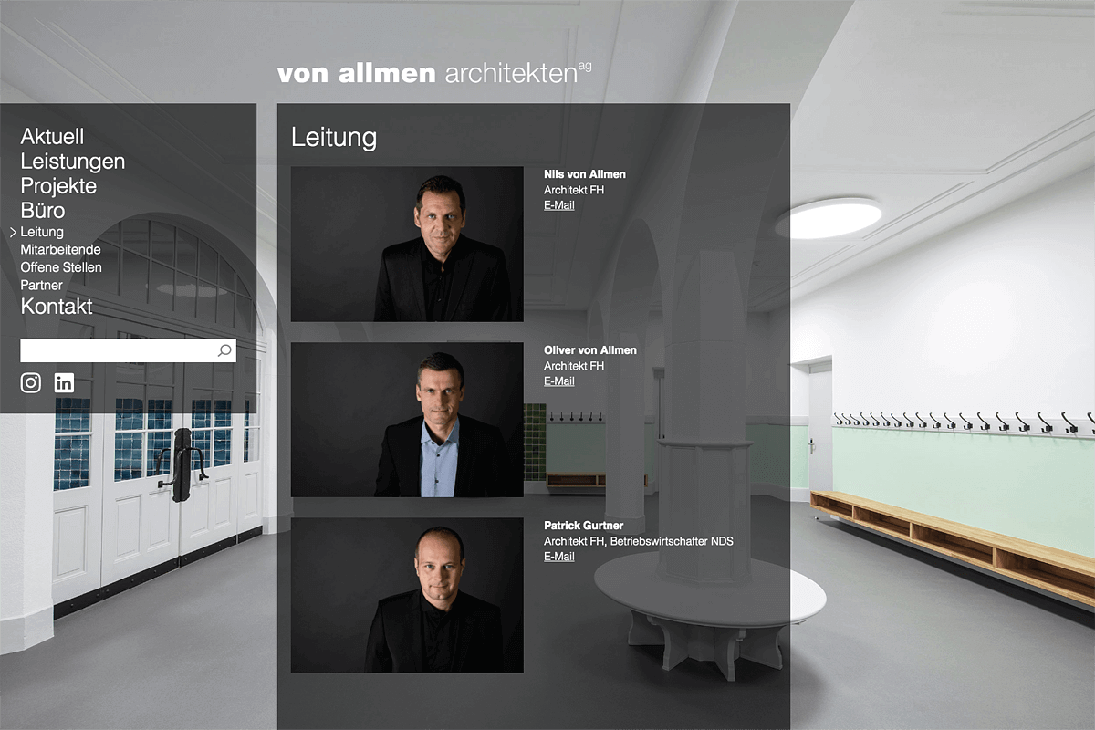This screenshot has width=1095, height=730.
Task: Open the Projekte menu item
Action: pos(58,186)
